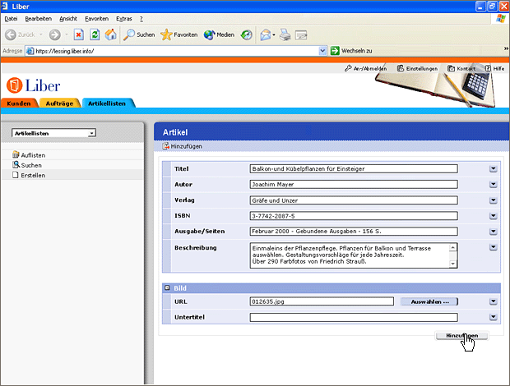Click the Untertitel input field
The width and height of the screenshot is (510, 386).
(354, 317)
